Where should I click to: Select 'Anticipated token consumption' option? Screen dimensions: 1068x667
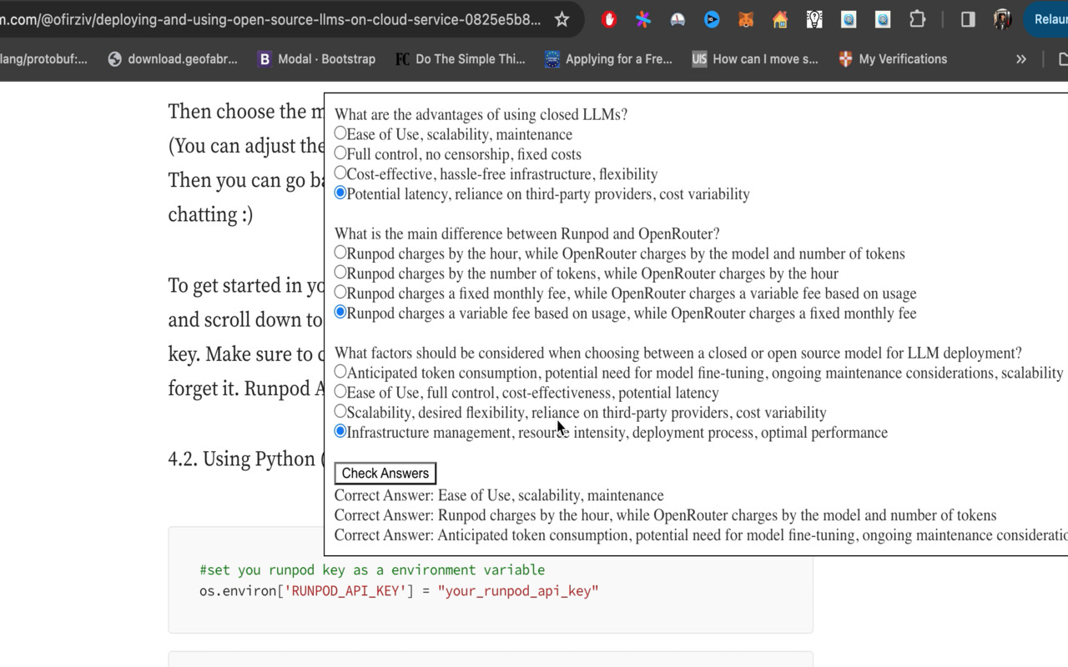click(x=340, y=372)
